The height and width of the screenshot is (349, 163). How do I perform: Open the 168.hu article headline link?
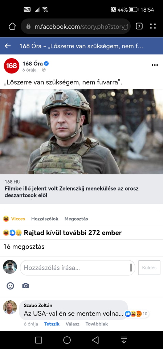coord(72,192)
